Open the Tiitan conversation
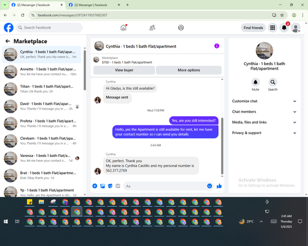Screen dimensions: 308x246 pyautogui.click(x=41, y=89)
